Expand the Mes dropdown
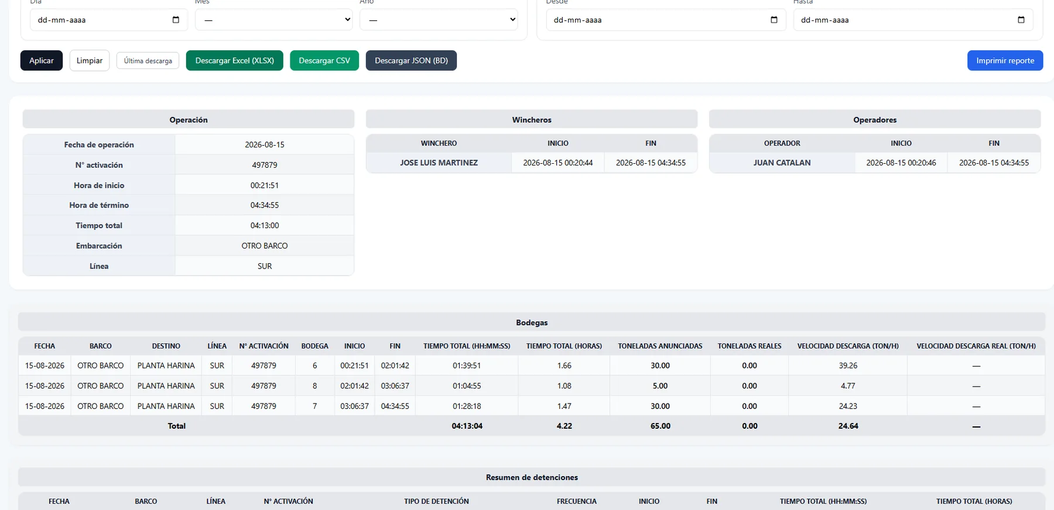Screen dimensions: 1054x510 click(x=274, y=20)
